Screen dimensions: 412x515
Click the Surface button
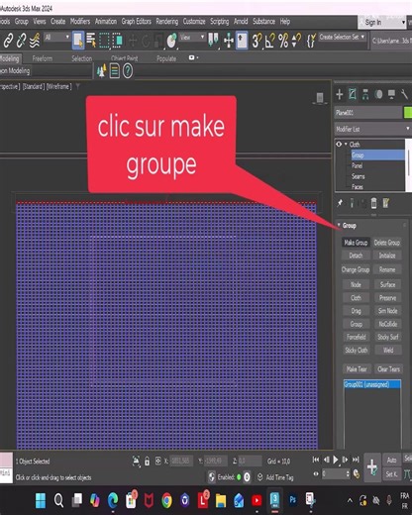pyautogui.click(x=387, y=284)
